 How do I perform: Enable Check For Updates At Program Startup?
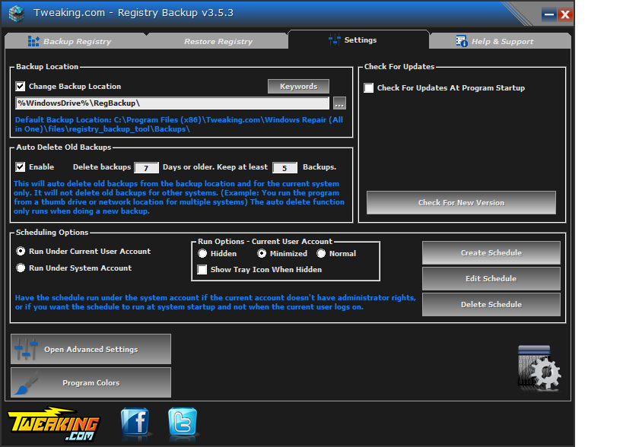369,88
